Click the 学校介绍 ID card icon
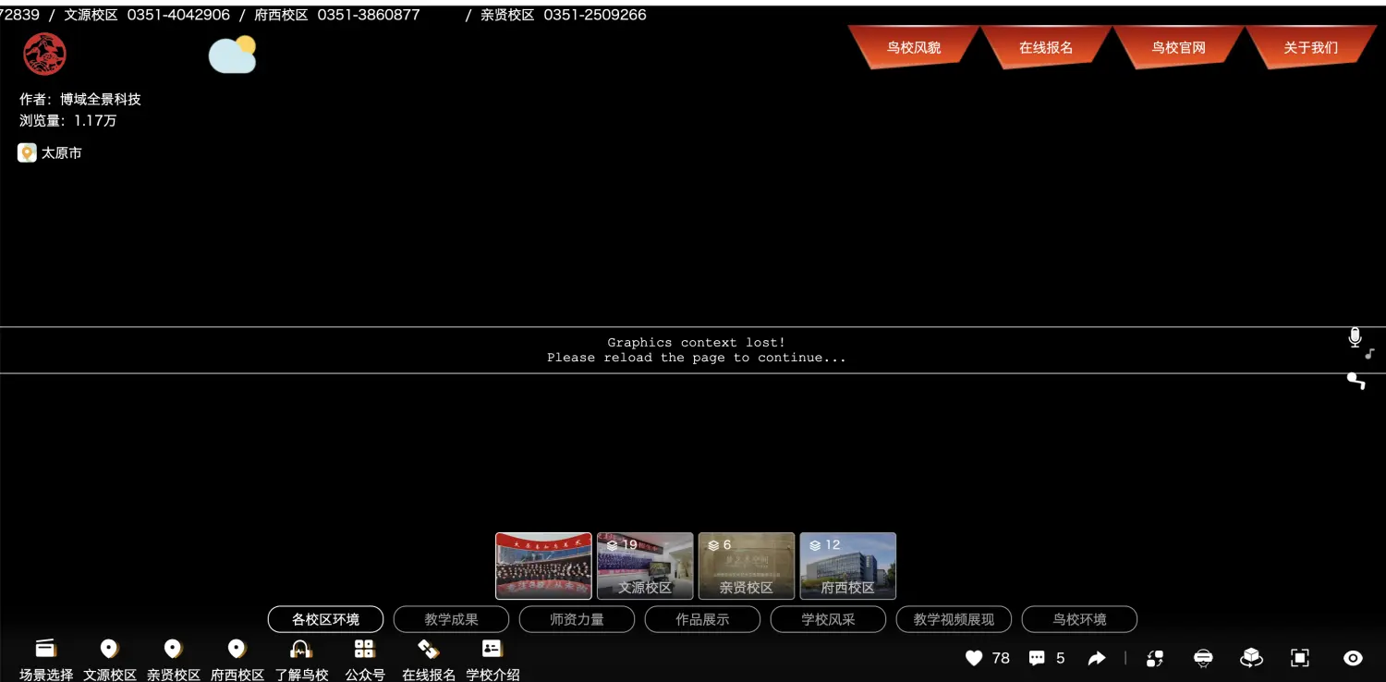Viewport: 1386px width, 682px height. pos(492,649)
